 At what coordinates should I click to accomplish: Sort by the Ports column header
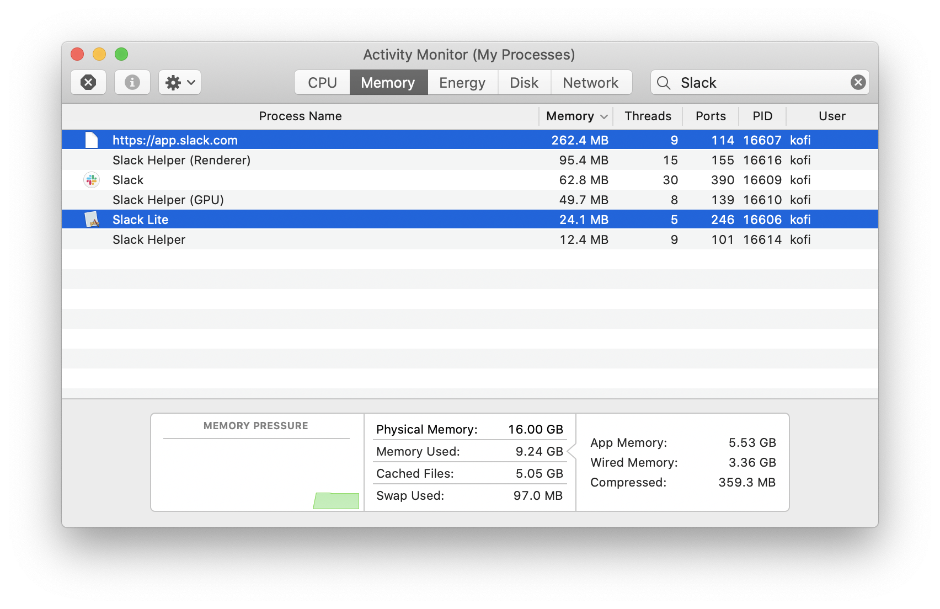(x=711, y=116)
